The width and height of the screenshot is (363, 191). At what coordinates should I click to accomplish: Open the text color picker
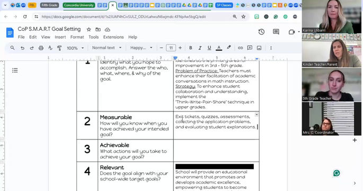click(219, 48)
